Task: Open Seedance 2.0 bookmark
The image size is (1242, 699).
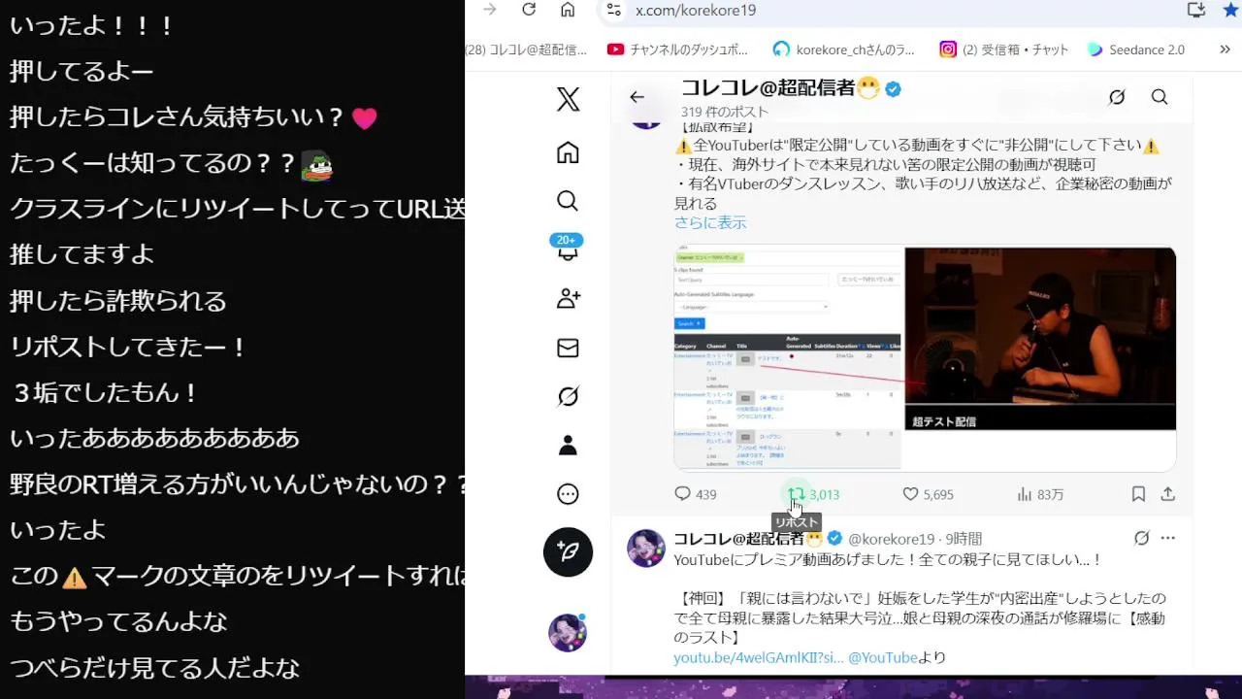Action: [x=1136, y=50]
